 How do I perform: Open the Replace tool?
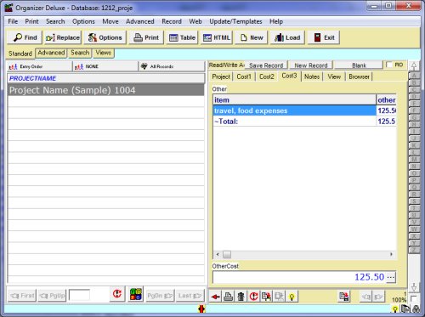coord(63,37)
